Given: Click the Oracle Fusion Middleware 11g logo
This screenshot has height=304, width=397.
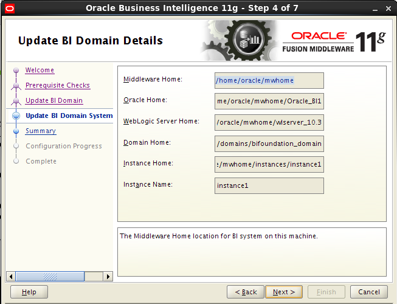Looking at the screenshot, I should click(334, 41).
